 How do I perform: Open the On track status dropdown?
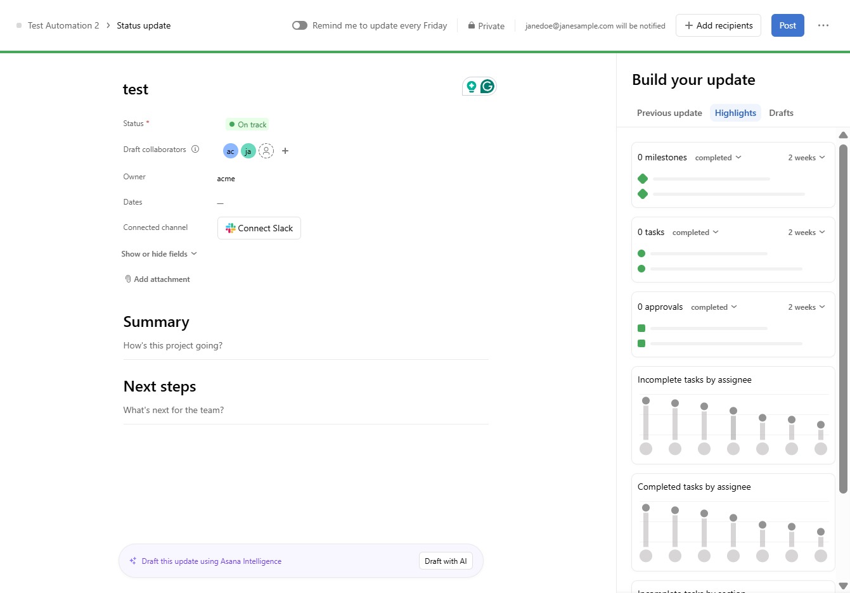click(x=247, y=124)
